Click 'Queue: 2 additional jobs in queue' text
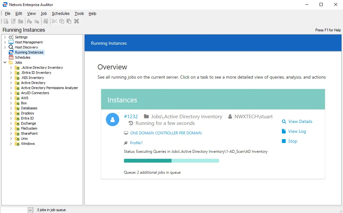Viewport: 343px width, 213px height. click(x=152, y=172)
